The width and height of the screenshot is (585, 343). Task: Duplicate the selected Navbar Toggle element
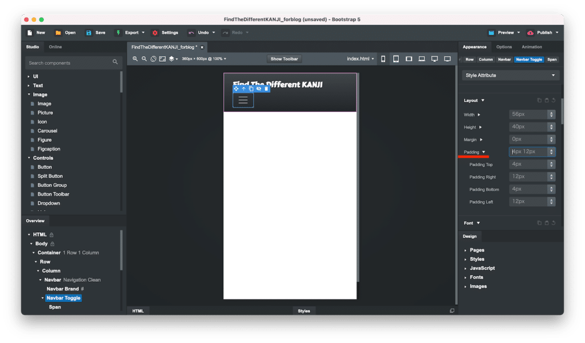click(251, 89)
